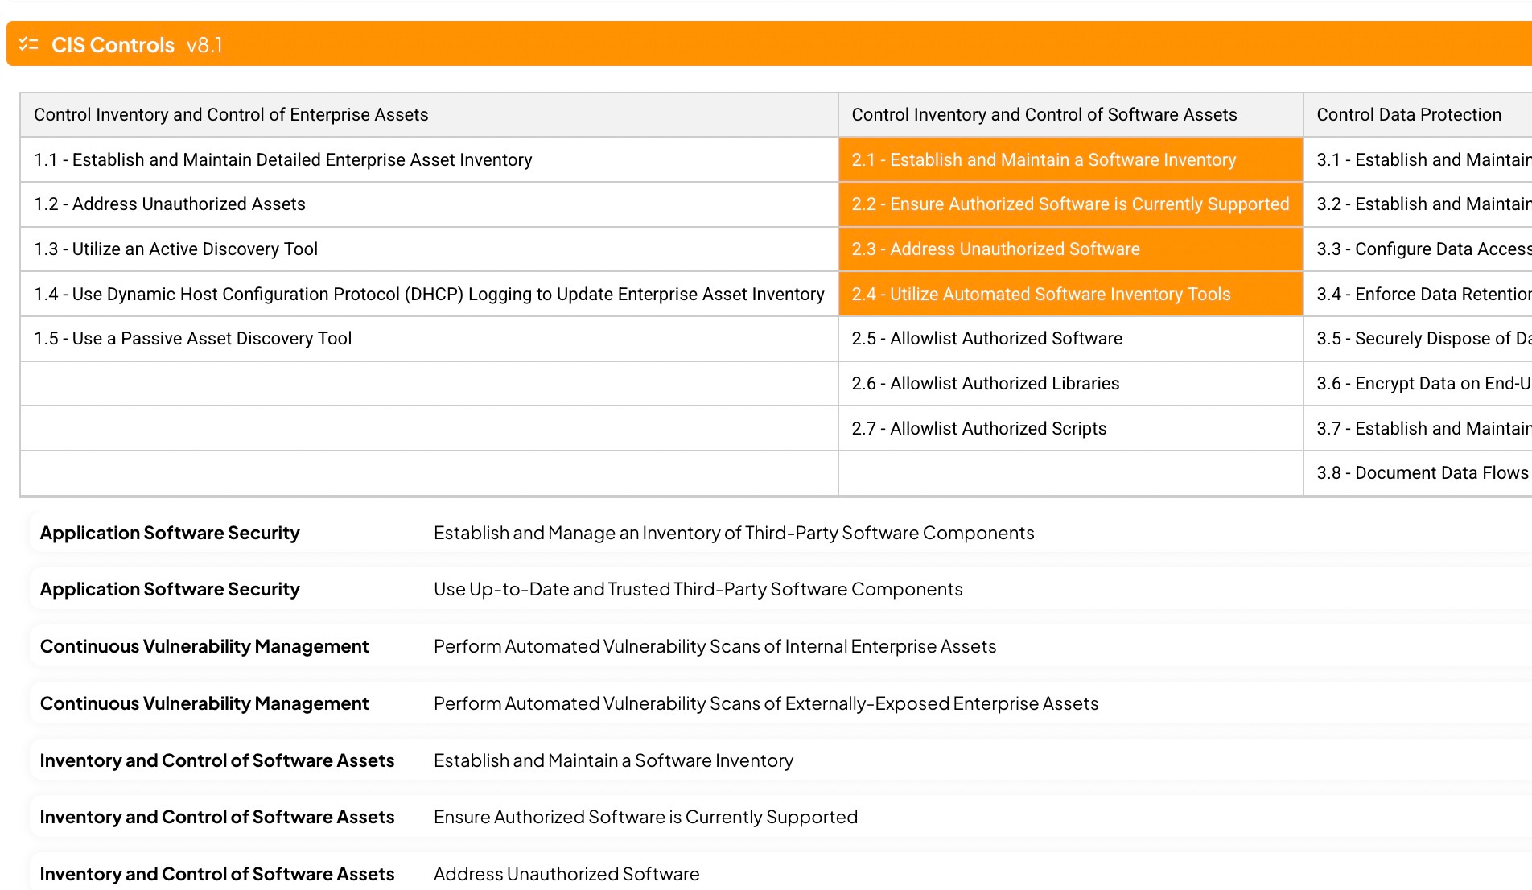Open row Perform Automated Vulnerability Scans of Internal Enterprise Assets
The image size is (1532, 890).
[780, 647]
